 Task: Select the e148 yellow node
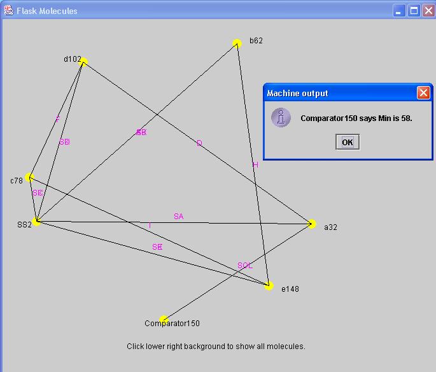(269, 285)
